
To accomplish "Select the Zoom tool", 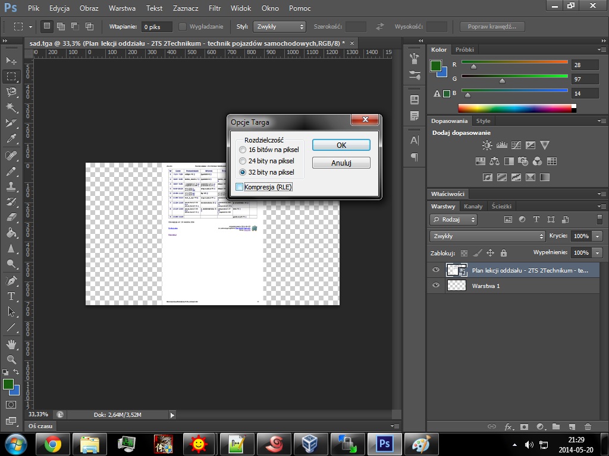I will [x=11, y=359].
